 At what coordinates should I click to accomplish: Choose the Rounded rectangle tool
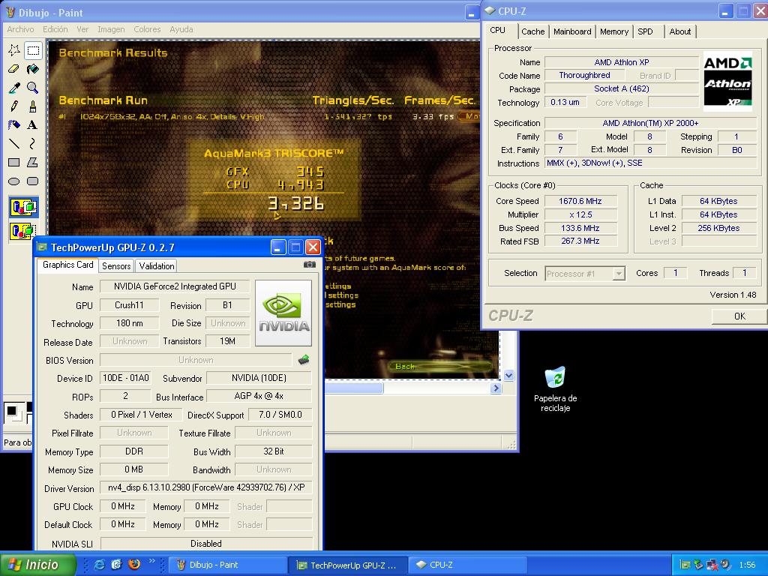(33, 181)
